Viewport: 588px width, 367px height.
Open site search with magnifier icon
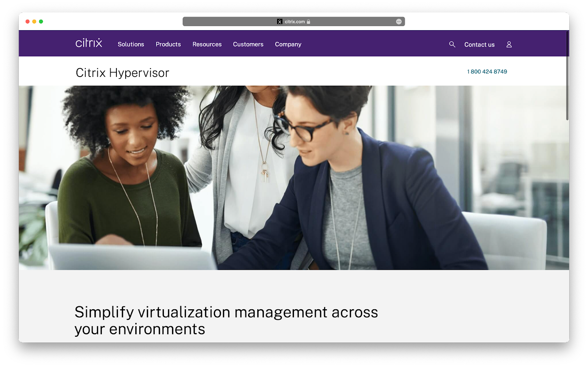tap(452, 44)
